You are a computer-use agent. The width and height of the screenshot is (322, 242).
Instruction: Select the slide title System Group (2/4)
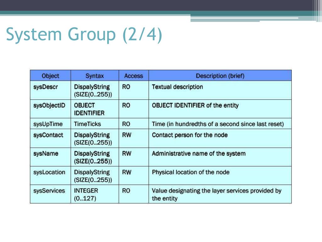tap(84, 34)
